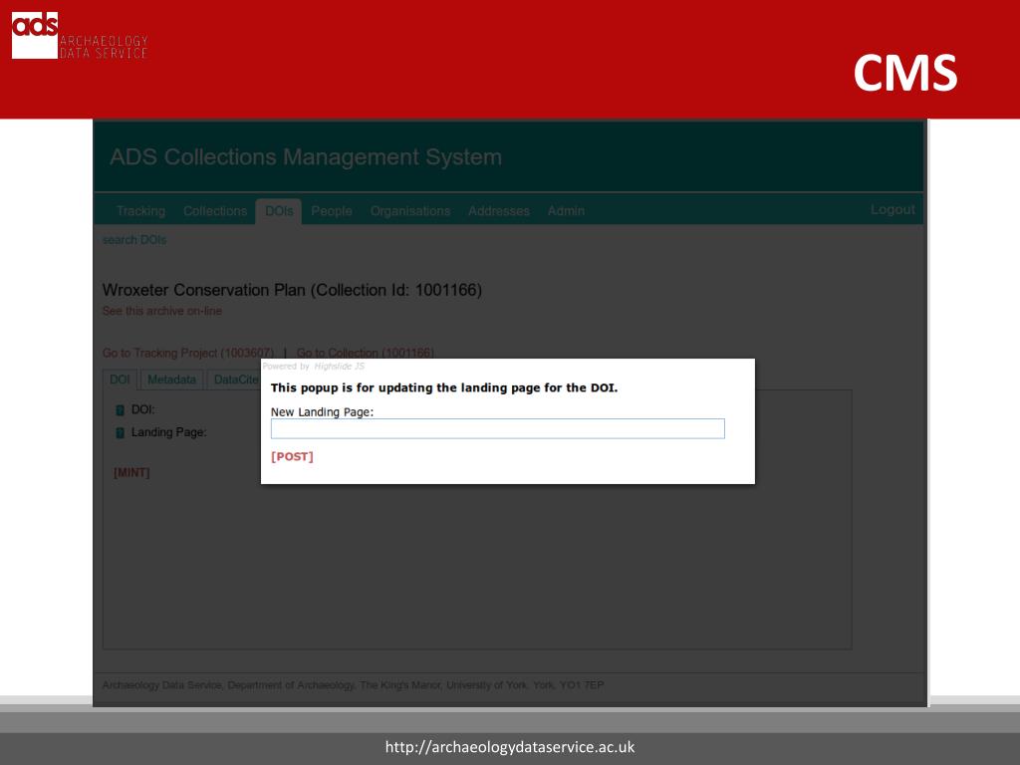Select the DOIs navigation tab
The height and width of the screenshot is (765, 1020).
[279, 211]
